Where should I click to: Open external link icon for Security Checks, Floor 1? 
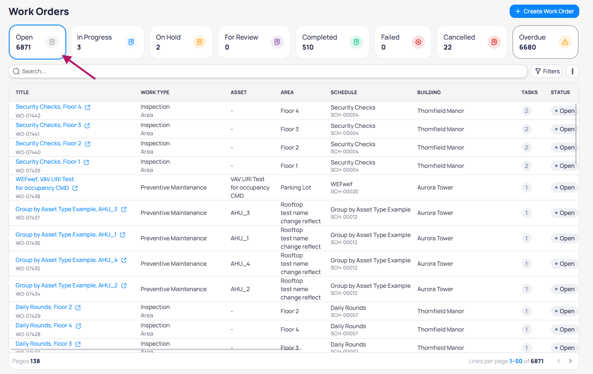click(86, 162)
